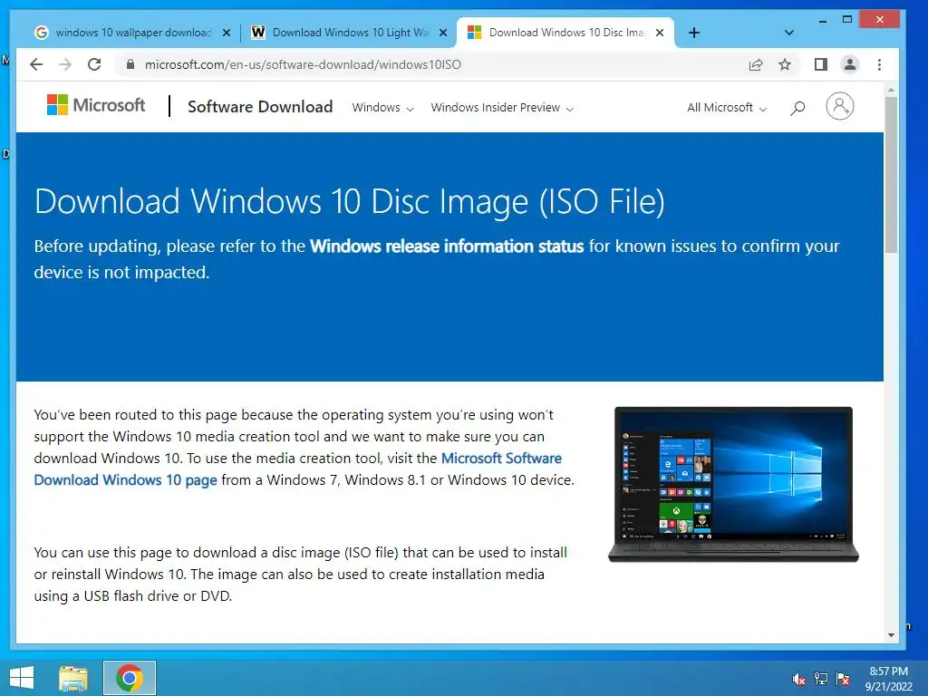Open the Chrome three-dot menu

(x=879, y=64)
